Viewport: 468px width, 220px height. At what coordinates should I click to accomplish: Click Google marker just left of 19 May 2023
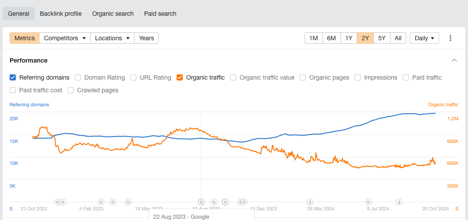(128, 202)
